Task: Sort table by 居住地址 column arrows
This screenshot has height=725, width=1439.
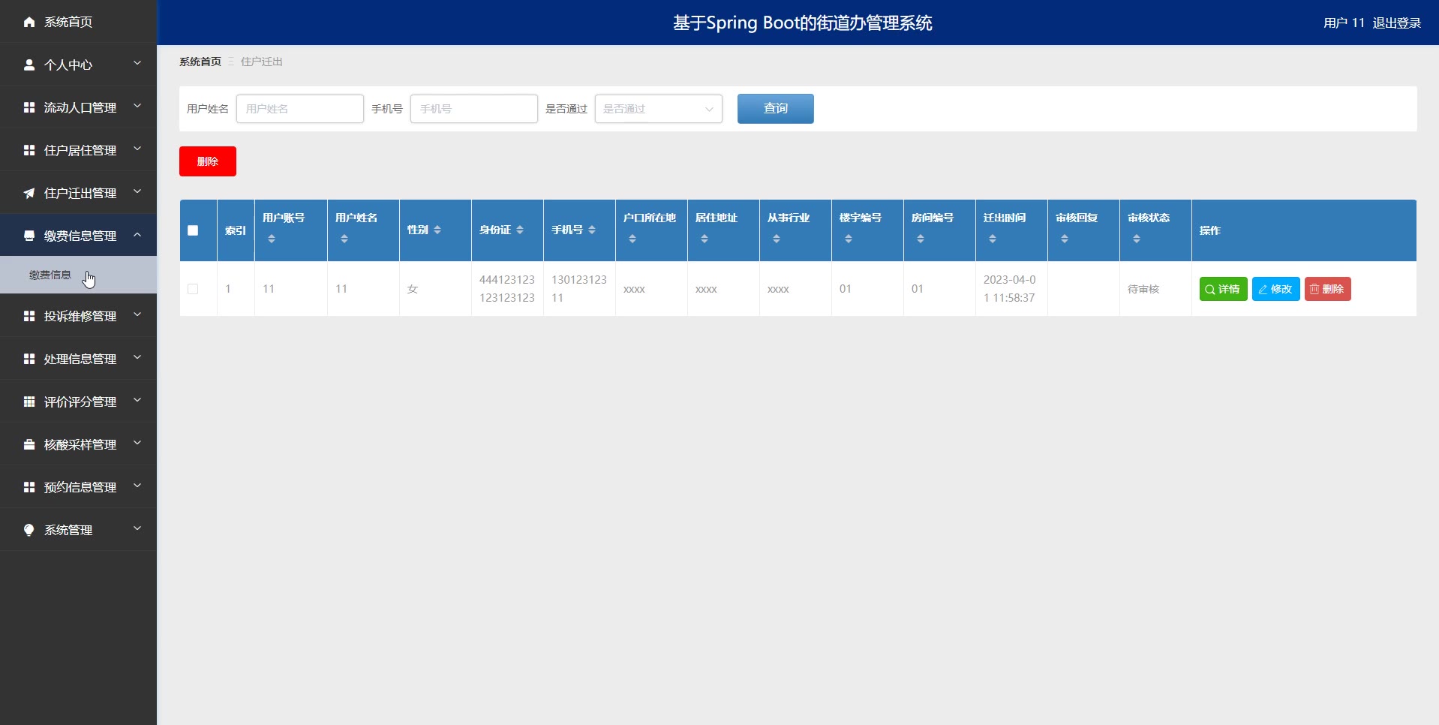Action: pyautogui.click(x=704, y=239)
